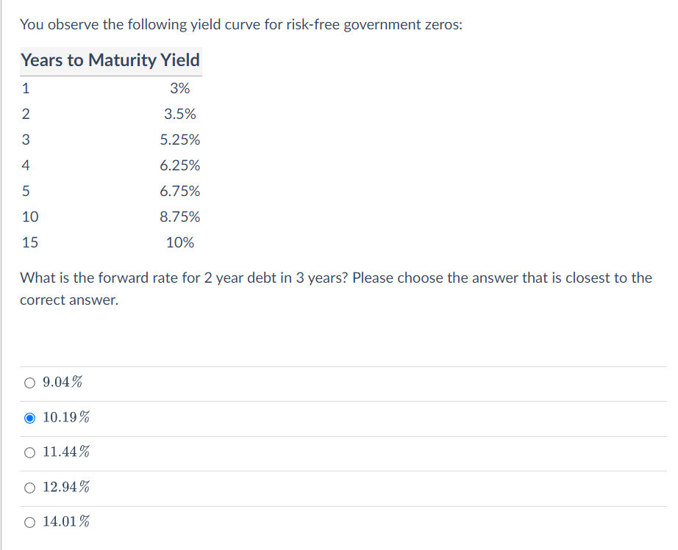Click the 1 year maturity row
Image resolution: width=678 pixels, height=550 pixels.
[26, 87]
